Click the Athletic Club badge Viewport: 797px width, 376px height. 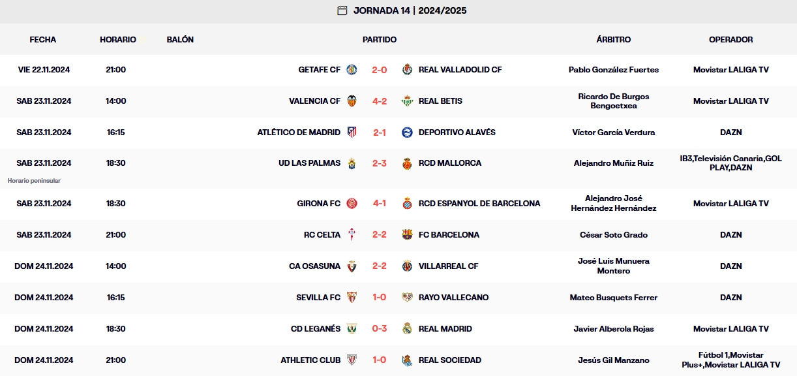click(352, 360)
